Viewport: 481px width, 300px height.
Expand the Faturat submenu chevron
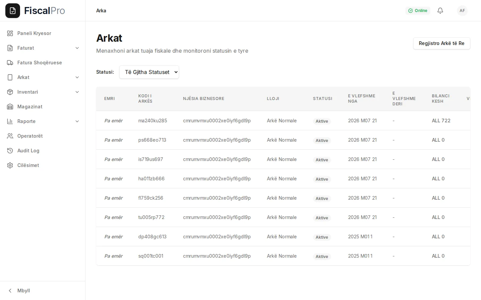pos(77,48)
